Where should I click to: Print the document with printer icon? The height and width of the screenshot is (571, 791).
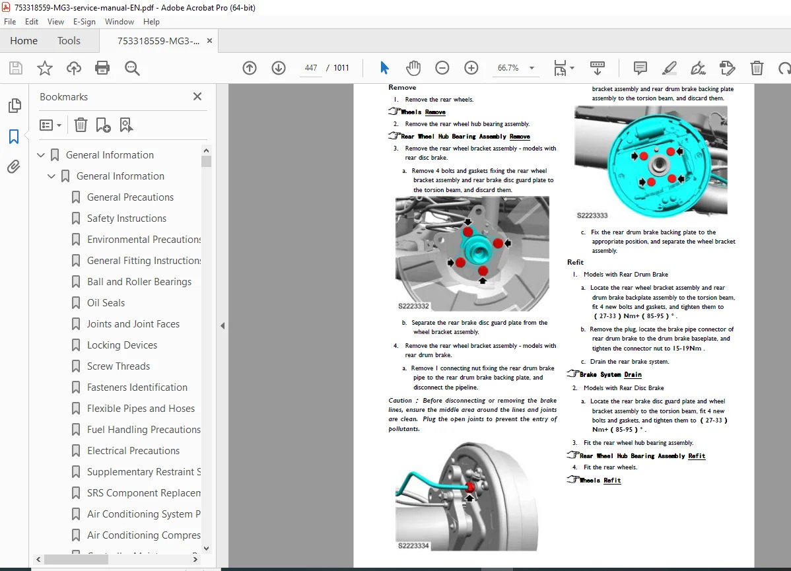tap(102, 68)
